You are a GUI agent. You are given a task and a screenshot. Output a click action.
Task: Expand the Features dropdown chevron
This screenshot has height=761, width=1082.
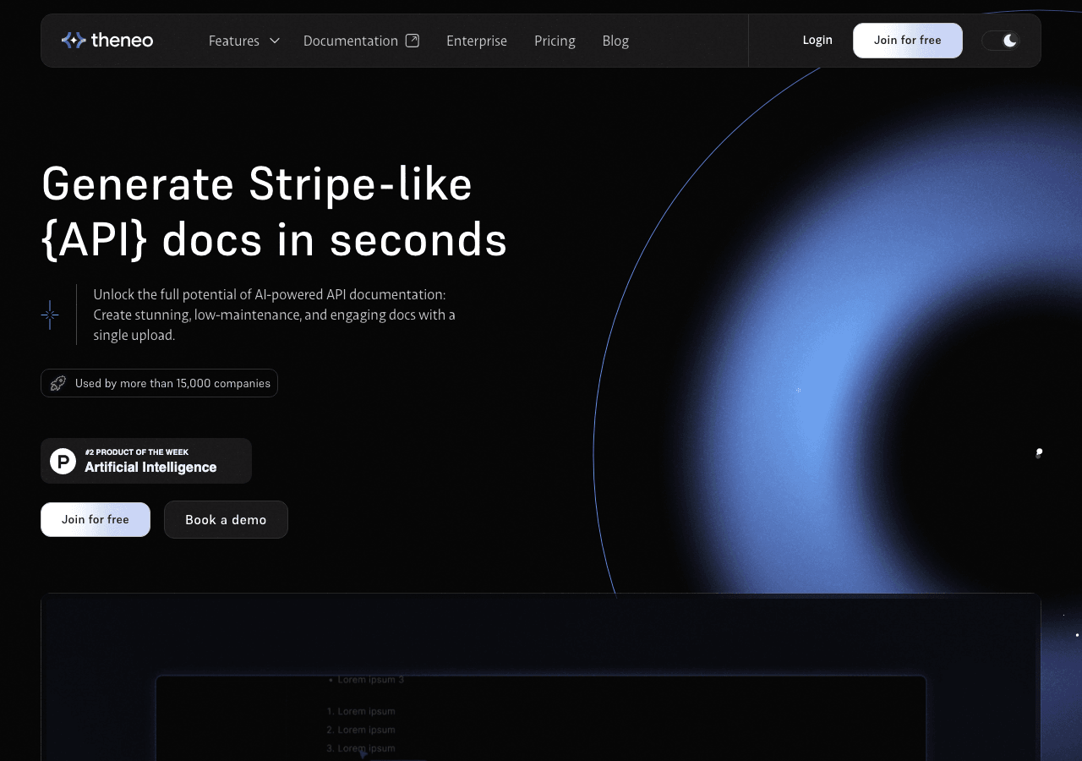click(274, 41)
